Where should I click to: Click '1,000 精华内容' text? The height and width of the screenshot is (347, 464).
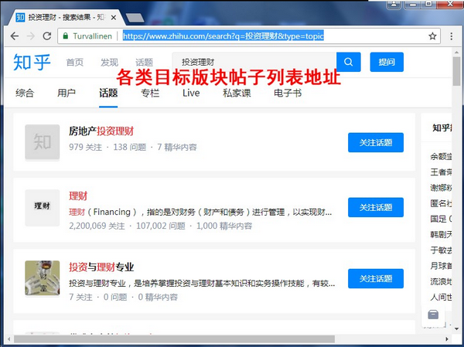tap(224, 226)
